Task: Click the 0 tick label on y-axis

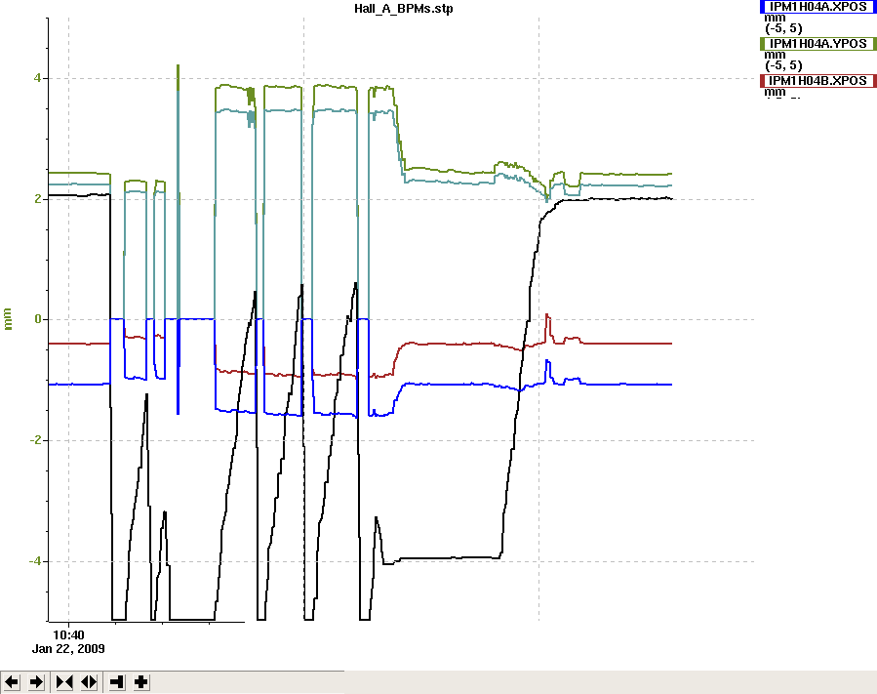Action: (37, 319)
